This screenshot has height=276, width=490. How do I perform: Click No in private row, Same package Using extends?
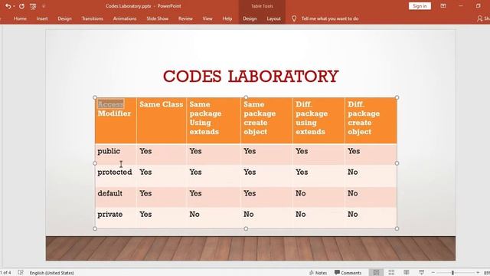click(x=194, y=215)
